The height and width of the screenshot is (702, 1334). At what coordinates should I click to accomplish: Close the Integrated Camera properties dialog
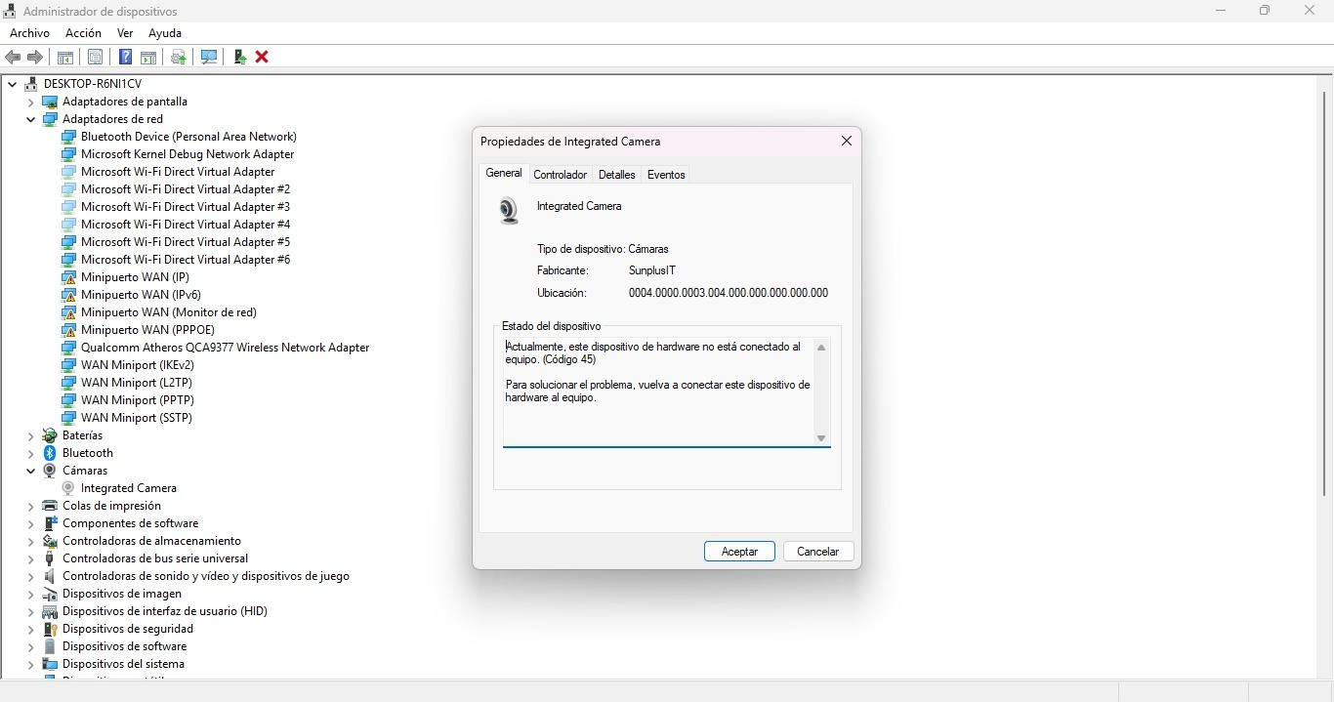tap(847, 142)
